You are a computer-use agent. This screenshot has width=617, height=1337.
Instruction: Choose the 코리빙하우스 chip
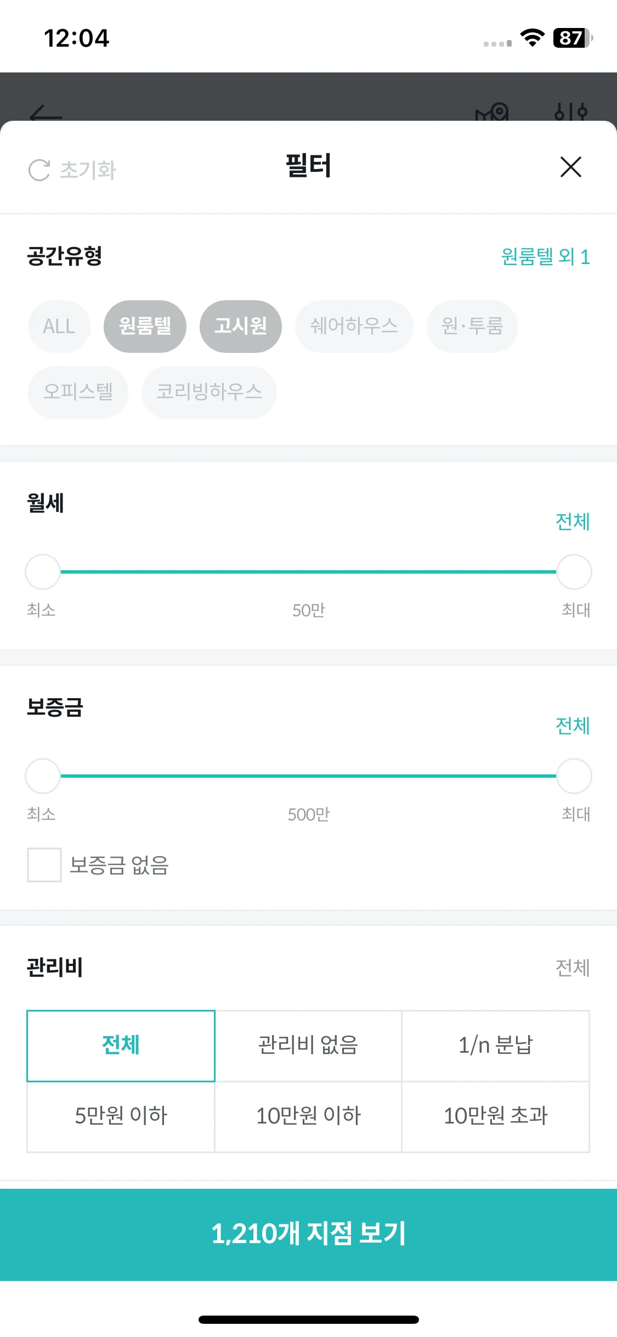click(x=209, y=392)
